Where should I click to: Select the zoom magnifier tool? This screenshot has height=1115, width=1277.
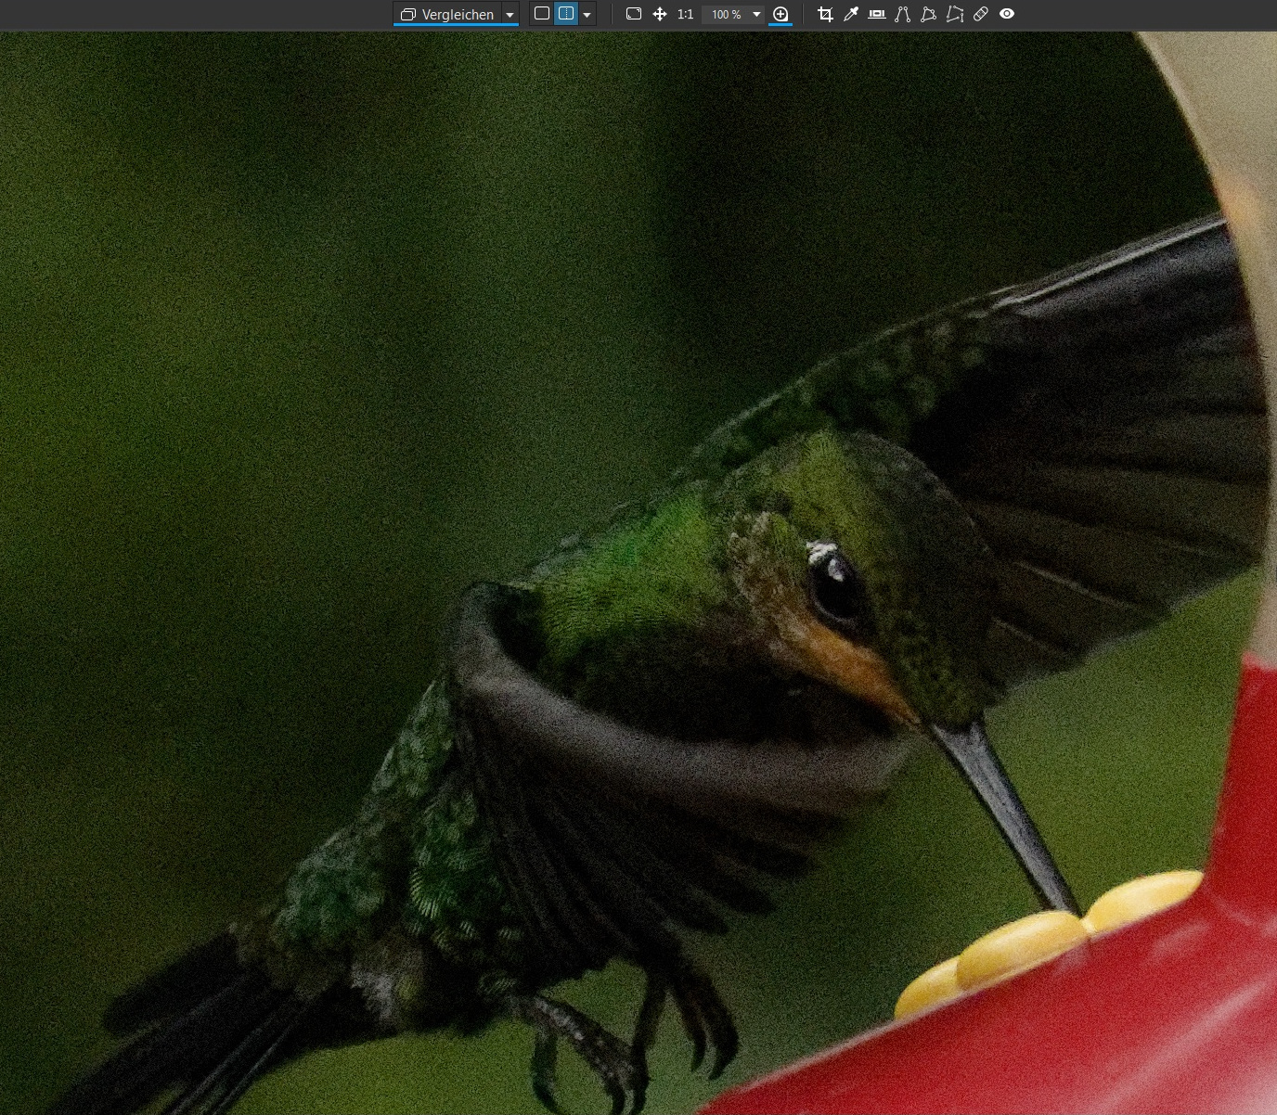pos(780,14)
